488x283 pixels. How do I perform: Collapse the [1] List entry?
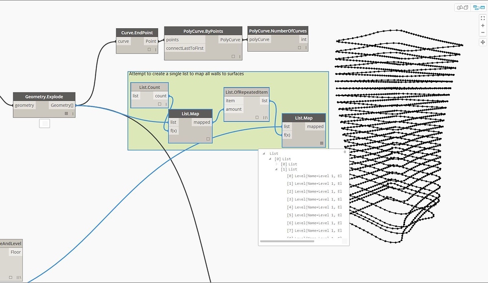click(276, 169)
